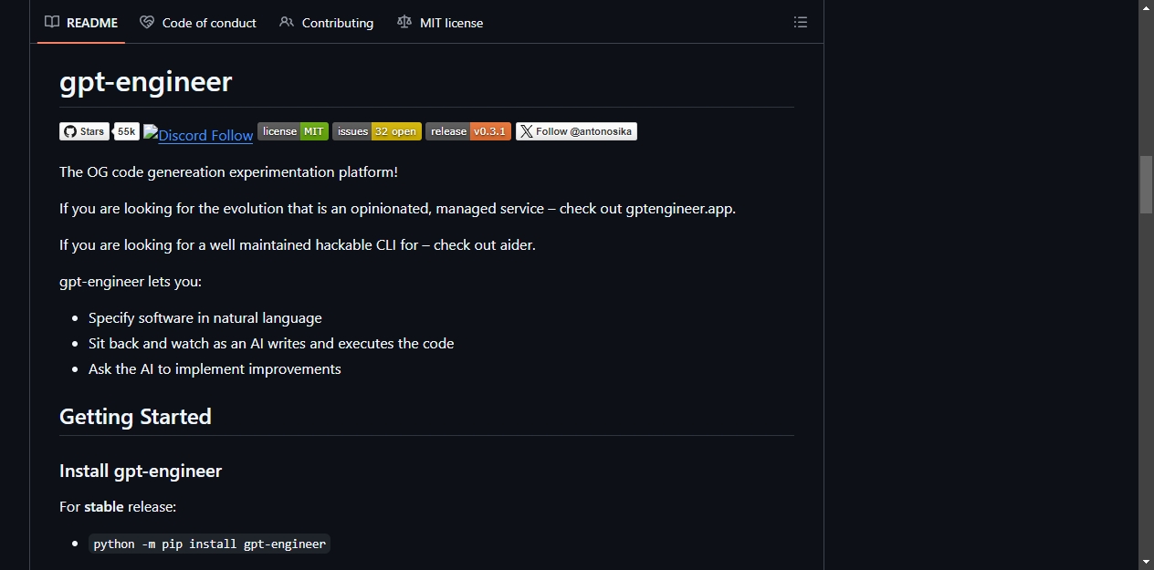Click the Getting Started heading
Viewport: 1154px width, 570px height.
(x=135, y=417)
